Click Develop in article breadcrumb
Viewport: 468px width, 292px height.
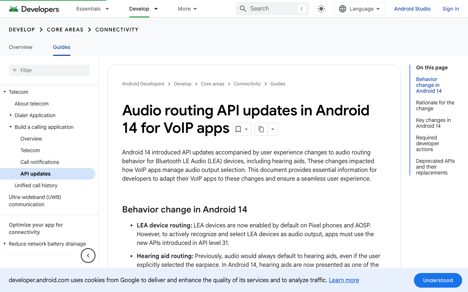point(182,84)
